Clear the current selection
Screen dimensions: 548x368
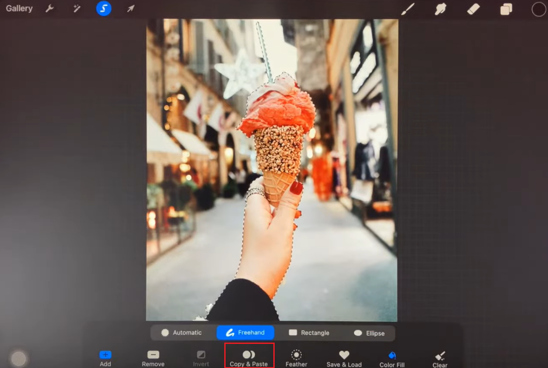coord(440,359)
